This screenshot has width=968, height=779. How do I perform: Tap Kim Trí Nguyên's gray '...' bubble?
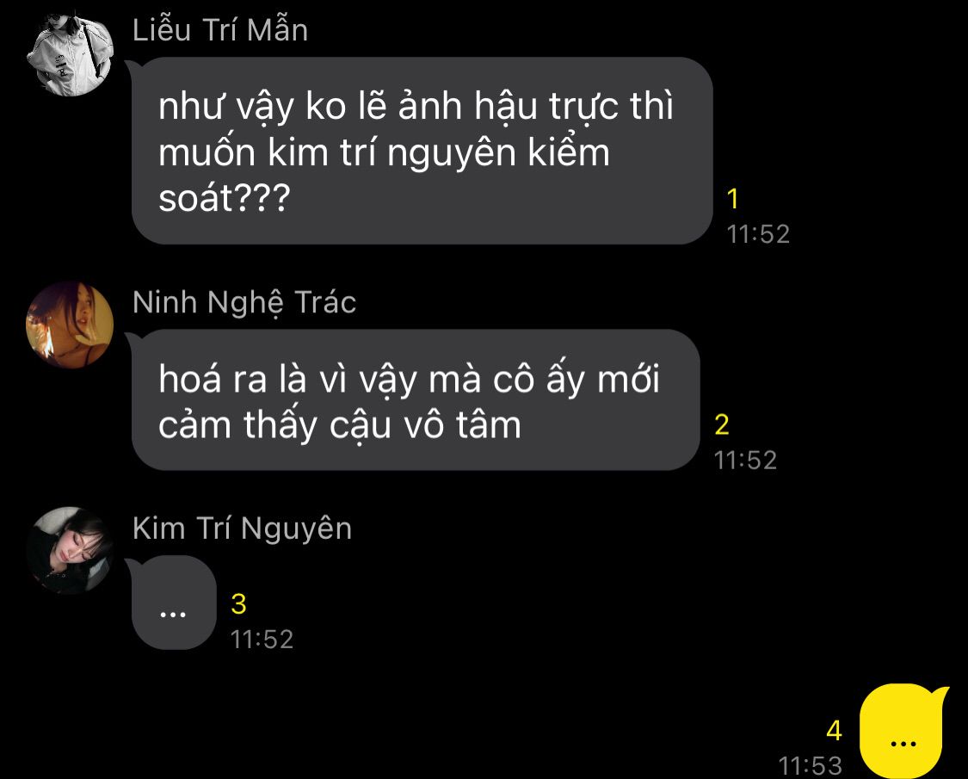[x=174, y=603]
